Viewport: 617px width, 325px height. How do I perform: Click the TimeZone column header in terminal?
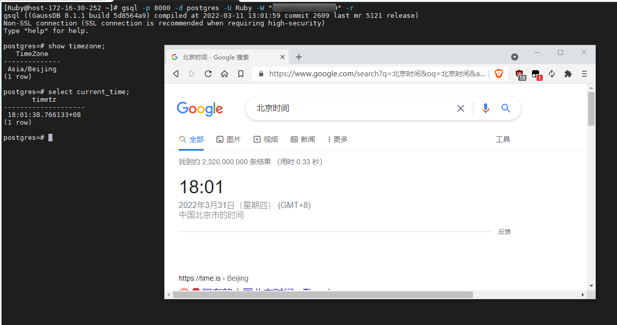tap(32, 54)
